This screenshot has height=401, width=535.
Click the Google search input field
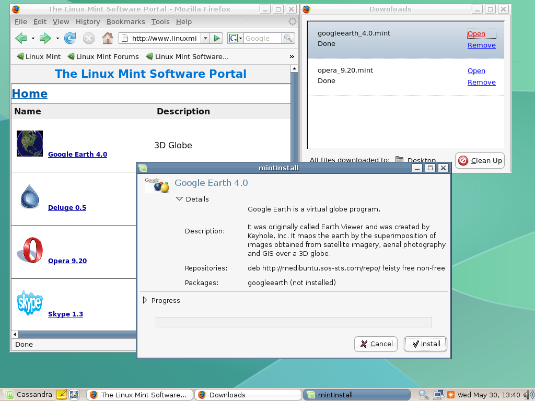click(x=263, y=38)
